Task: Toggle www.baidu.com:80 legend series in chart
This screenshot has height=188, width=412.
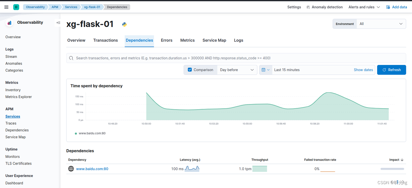Action: pyautogui.click(x=92, y=133)
